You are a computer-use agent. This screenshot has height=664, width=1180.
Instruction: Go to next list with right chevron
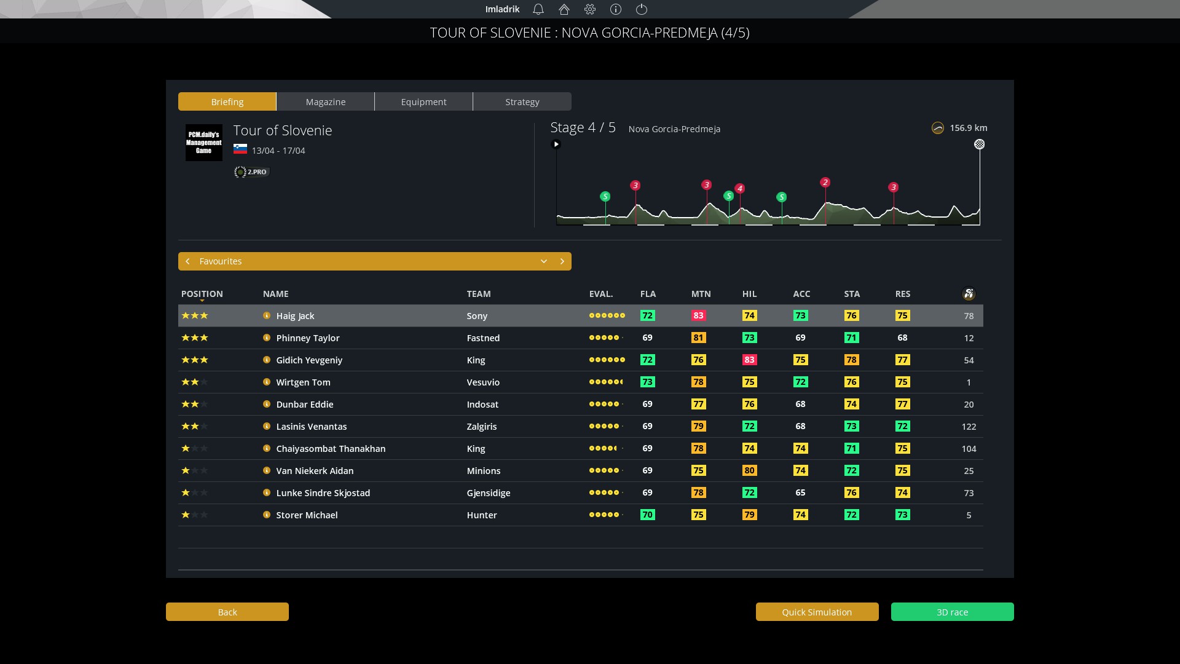point(562,261)
